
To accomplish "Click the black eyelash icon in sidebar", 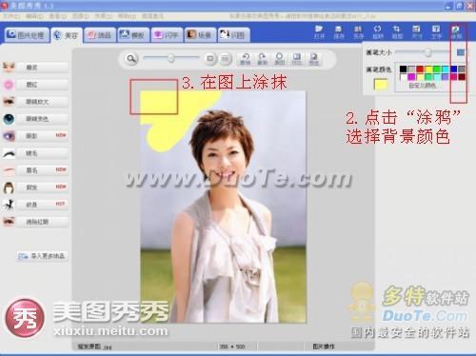I will pyautogui.click(x=9, y=153).
